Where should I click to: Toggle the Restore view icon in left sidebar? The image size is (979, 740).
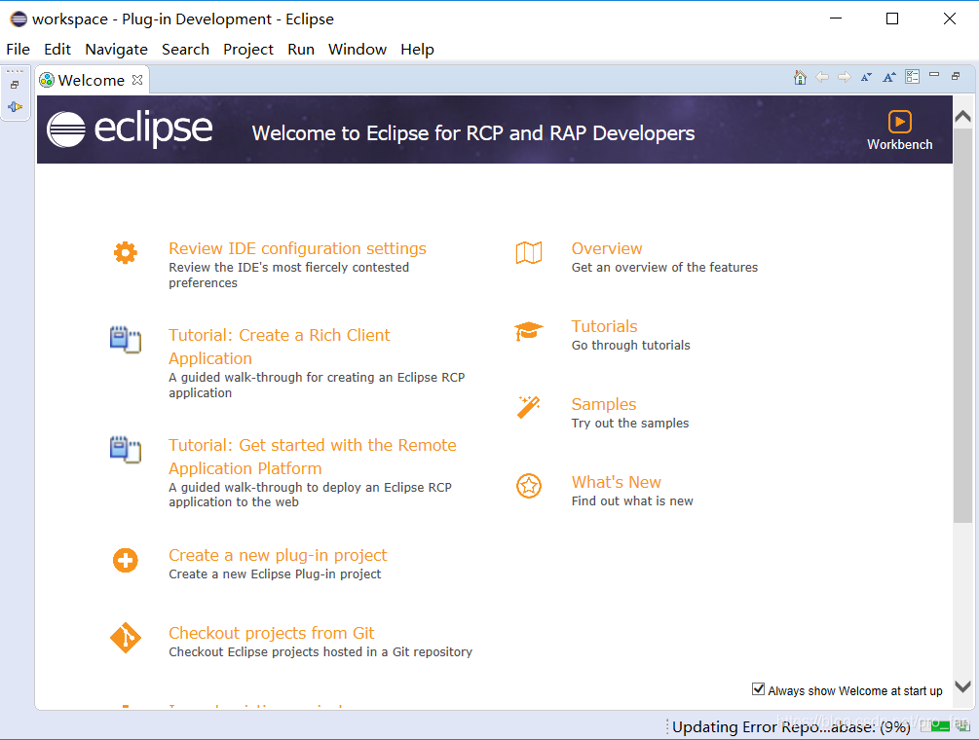pos(14,84)
